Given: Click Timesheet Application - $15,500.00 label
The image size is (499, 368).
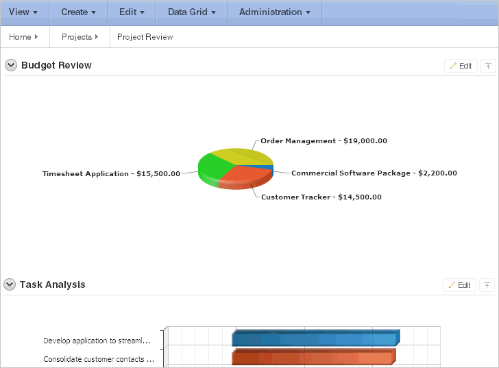Looking at the screenshot, I should point(111,173).
